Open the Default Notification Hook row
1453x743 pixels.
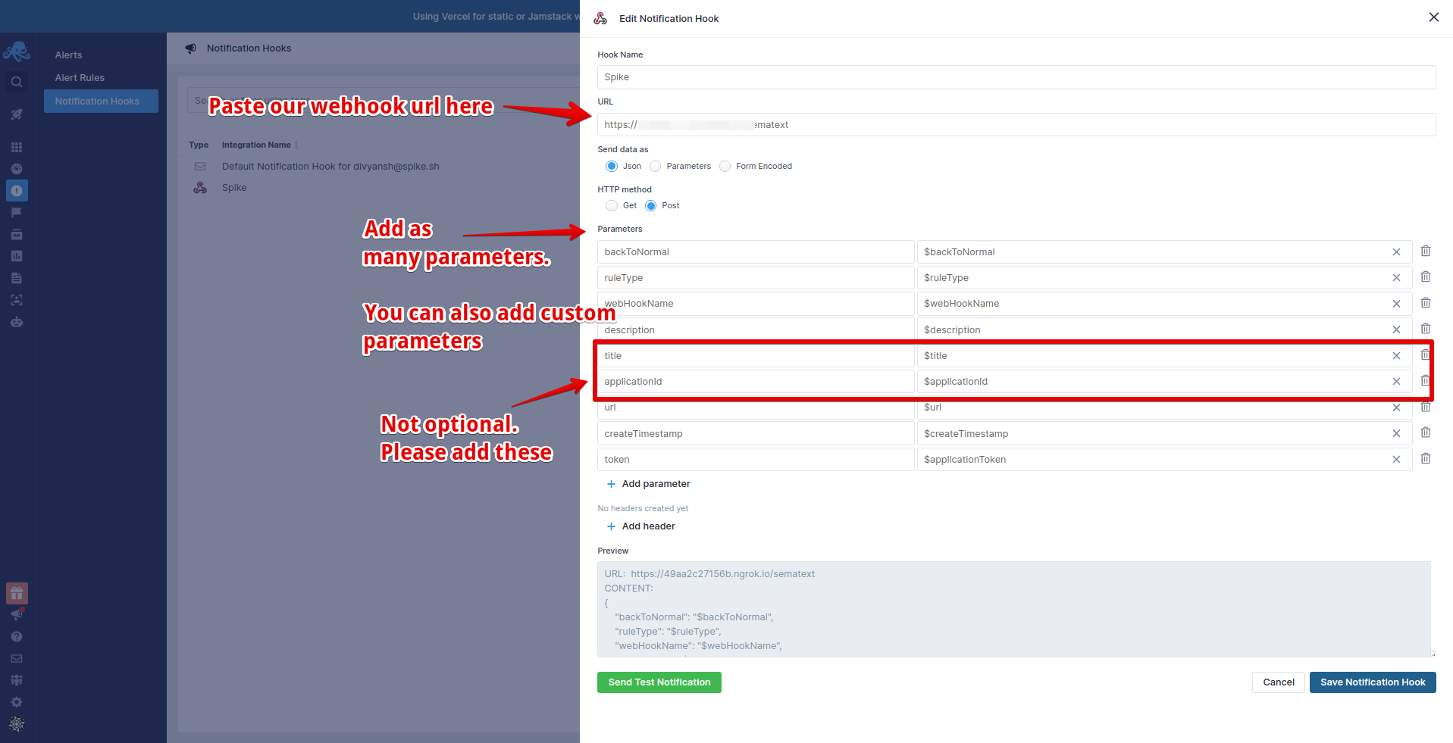point(330,167)
